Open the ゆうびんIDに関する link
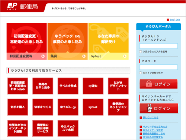The height and width of the screenshot is (140, 186). point(153,137)
